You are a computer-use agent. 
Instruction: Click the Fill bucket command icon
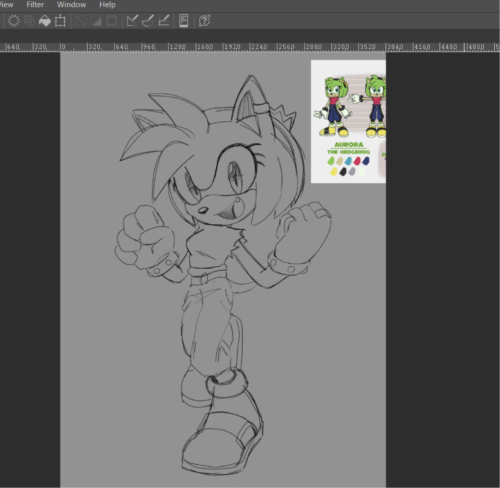44,21
